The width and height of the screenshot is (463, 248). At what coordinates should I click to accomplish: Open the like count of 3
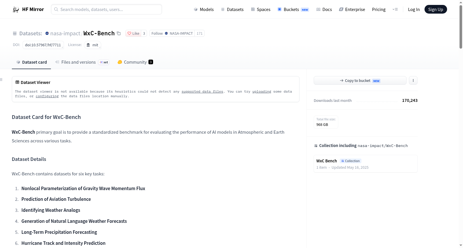(144, 33)
